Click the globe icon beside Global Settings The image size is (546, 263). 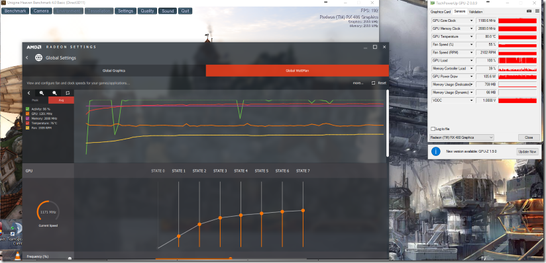38,57
